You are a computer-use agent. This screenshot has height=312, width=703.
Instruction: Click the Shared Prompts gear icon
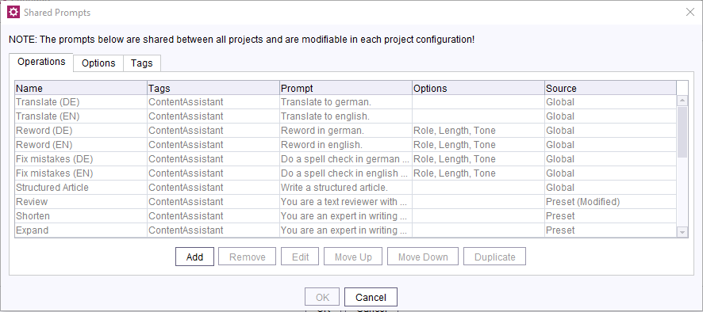pos(13,13)
